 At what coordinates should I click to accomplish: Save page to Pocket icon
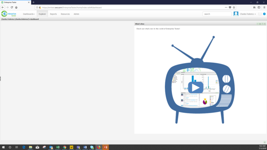coord(230,7)
